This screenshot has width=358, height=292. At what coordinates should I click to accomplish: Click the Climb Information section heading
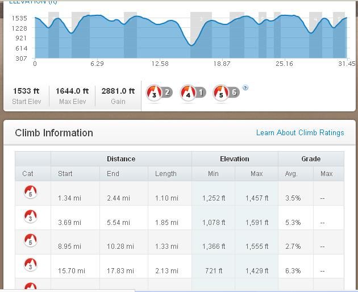tap(54, 133)
